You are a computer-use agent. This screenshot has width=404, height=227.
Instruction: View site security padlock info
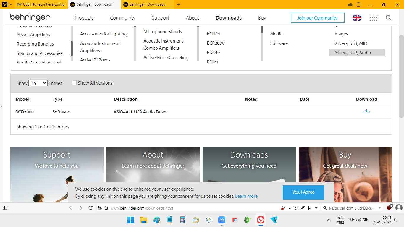(106, 208)
